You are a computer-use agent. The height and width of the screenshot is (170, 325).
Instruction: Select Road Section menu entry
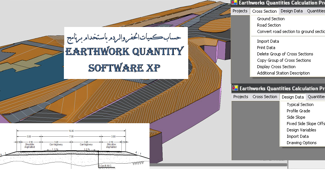(x=269, y=25)
